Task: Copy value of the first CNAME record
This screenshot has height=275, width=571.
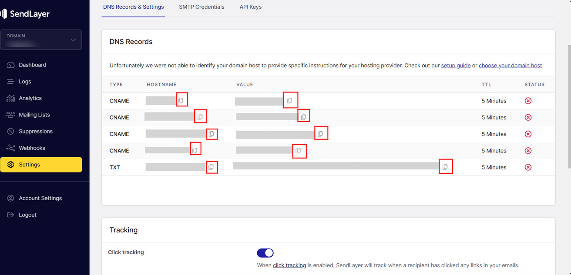Action: (290, 100)
